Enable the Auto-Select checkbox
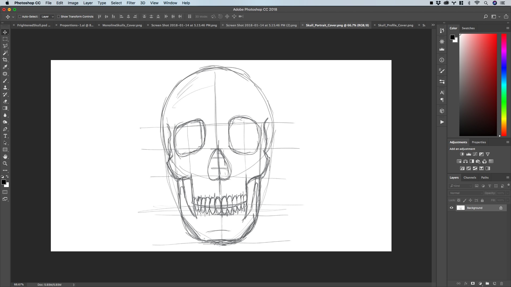Viewport: 511px width, 287px height. (x=20, y=16)
